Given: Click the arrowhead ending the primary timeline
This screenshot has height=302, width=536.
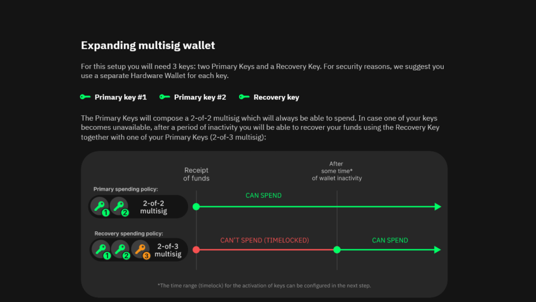Looking at the screenshot, I should [438, 207].
